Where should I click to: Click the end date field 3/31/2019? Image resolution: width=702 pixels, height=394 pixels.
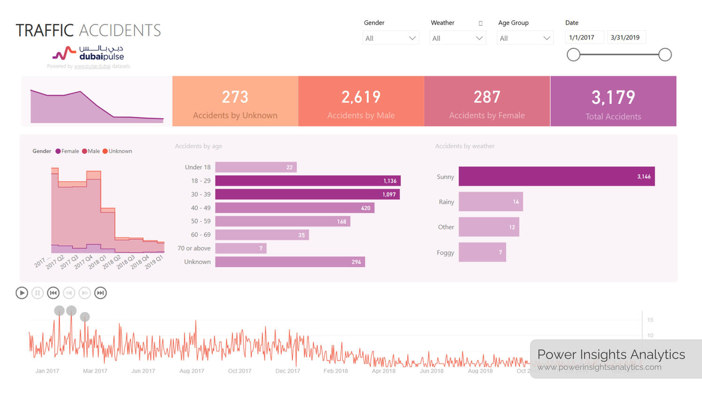(x=626, y=38)
